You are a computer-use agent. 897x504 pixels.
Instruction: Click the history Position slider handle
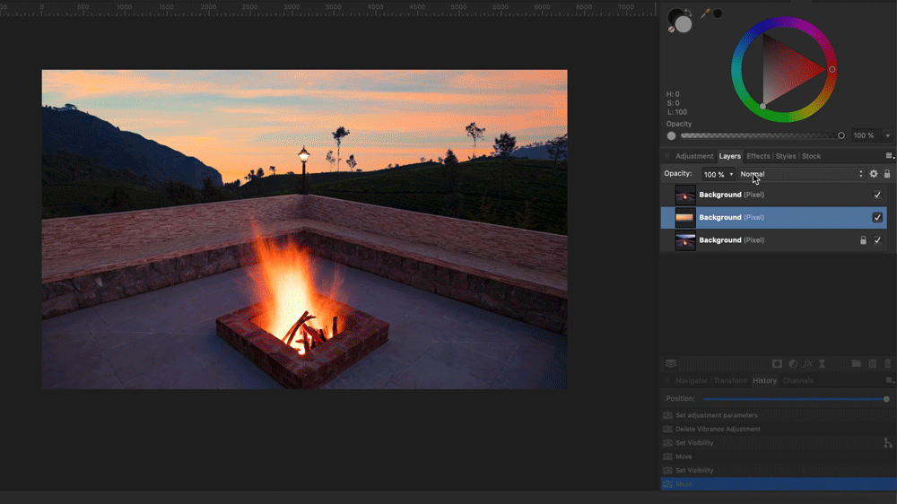(x=886, y=398)
